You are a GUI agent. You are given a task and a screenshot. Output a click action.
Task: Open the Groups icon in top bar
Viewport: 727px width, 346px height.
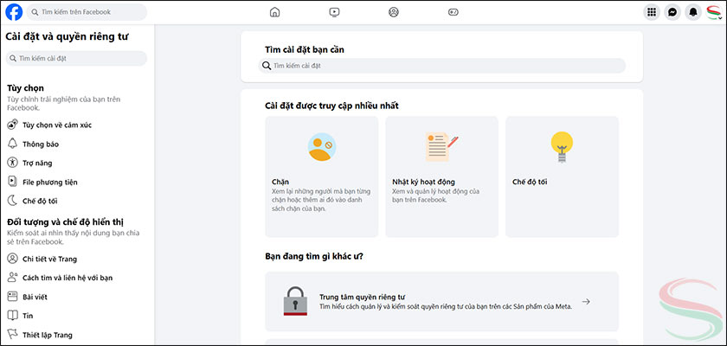(x=394, y=12)
